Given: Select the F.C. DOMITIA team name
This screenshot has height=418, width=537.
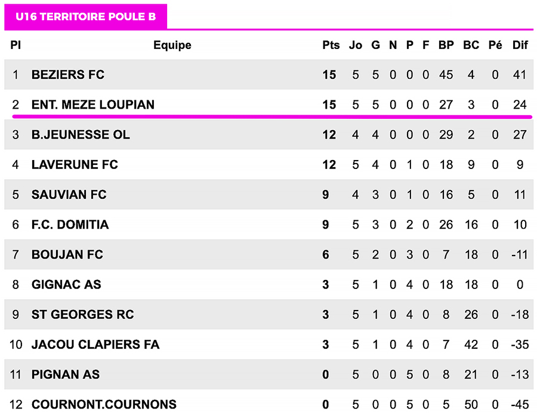Looking at the screenshot, I should [x=70, y=225].
